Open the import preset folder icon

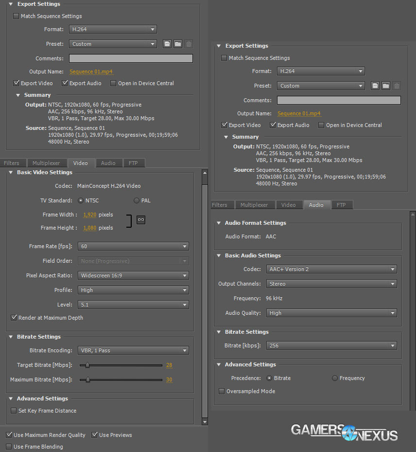177,43
